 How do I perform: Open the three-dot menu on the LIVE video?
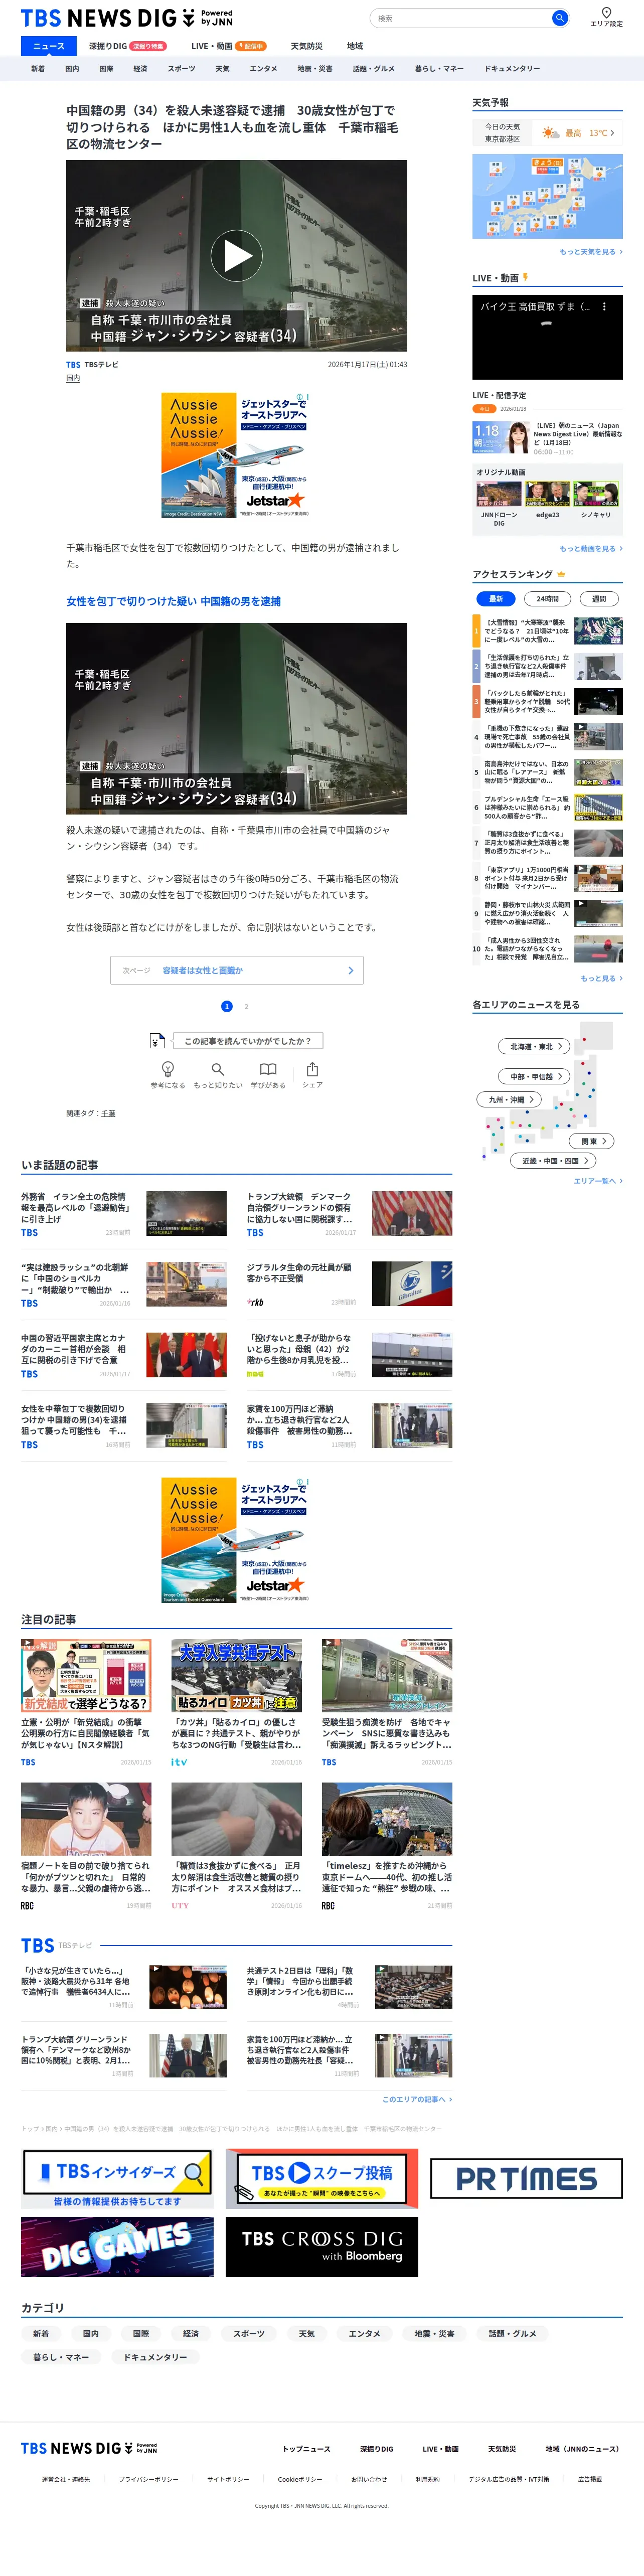(604, 307)
